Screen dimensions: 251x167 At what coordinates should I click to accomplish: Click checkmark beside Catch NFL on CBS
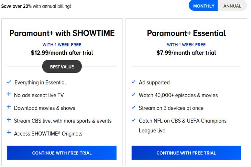134,120
